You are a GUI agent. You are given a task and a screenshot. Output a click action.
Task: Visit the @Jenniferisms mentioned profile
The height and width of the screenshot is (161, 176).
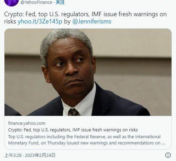pos(92,21)
